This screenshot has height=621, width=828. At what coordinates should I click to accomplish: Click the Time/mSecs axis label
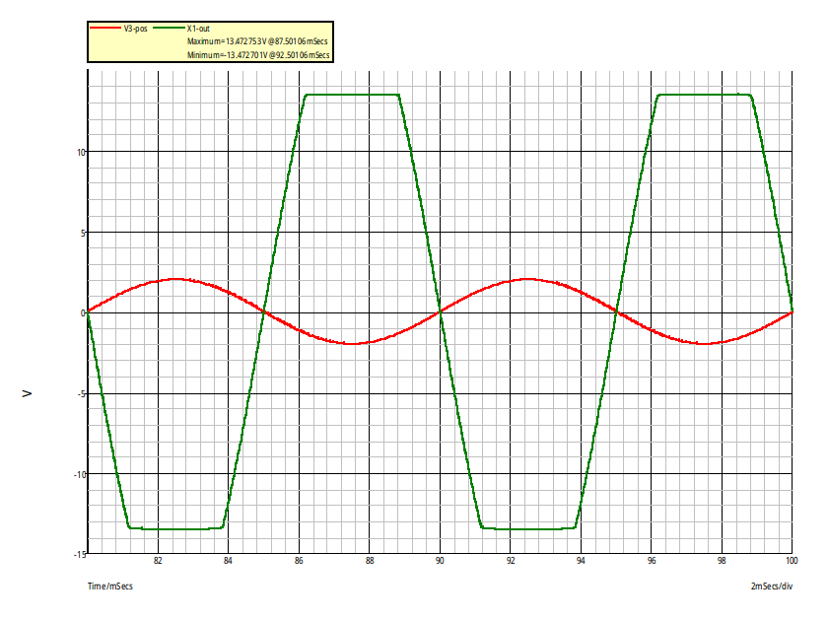[109, 586]
